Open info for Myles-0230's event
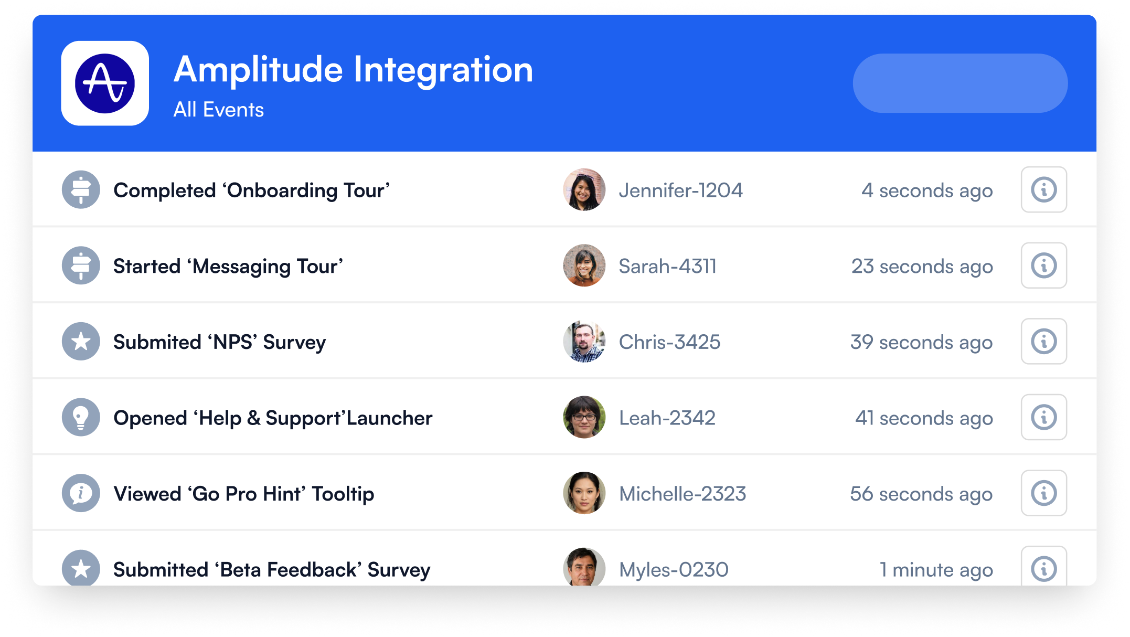The height and width of the screenshot is (637, 1130). (x=1043, y=568)
